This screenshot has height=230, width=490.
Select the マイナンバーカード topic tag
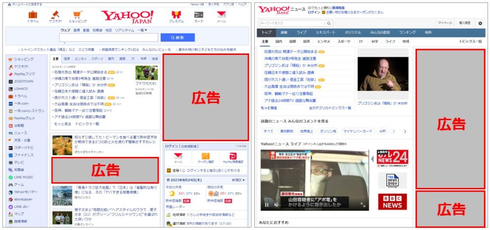357,131
